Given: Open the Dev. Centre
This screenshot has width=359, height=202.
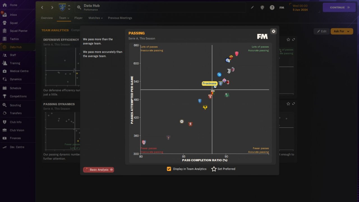Looking at the screenshot, I should coord(18,147).
